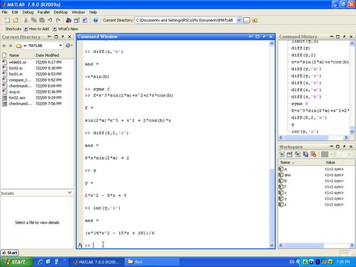Open the Desktop menu
Image resolution: width=356 pixels, height=267 pixels.
[61, 12]
